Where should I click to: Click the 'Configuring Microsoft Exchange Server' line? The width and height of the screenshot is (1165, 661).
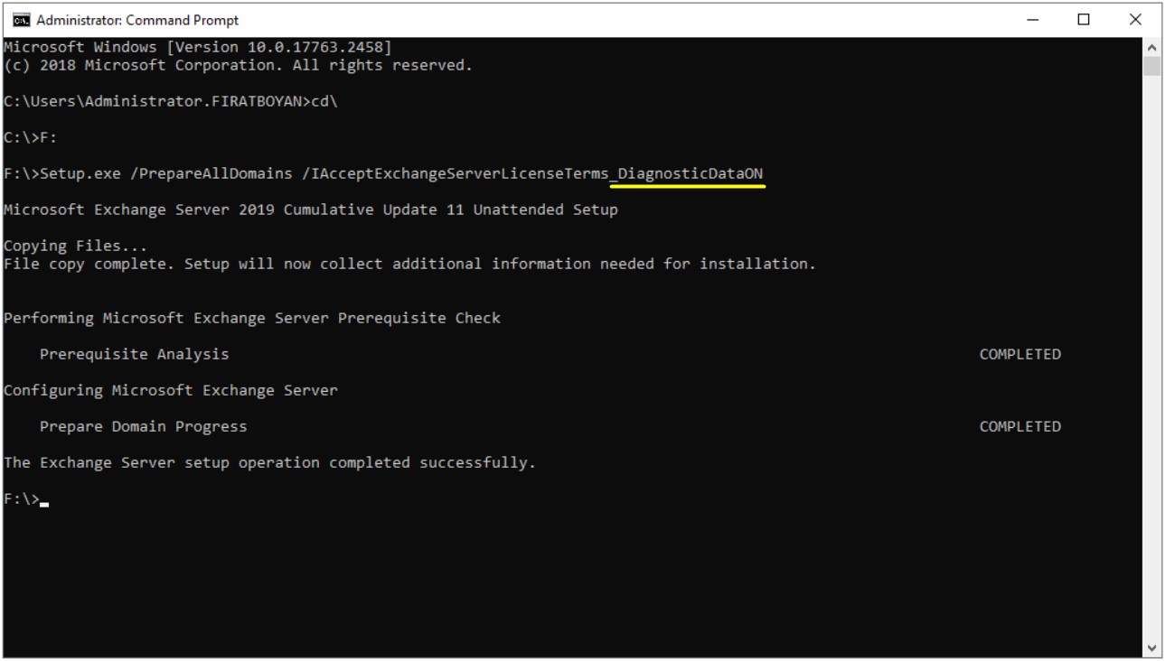171,390
